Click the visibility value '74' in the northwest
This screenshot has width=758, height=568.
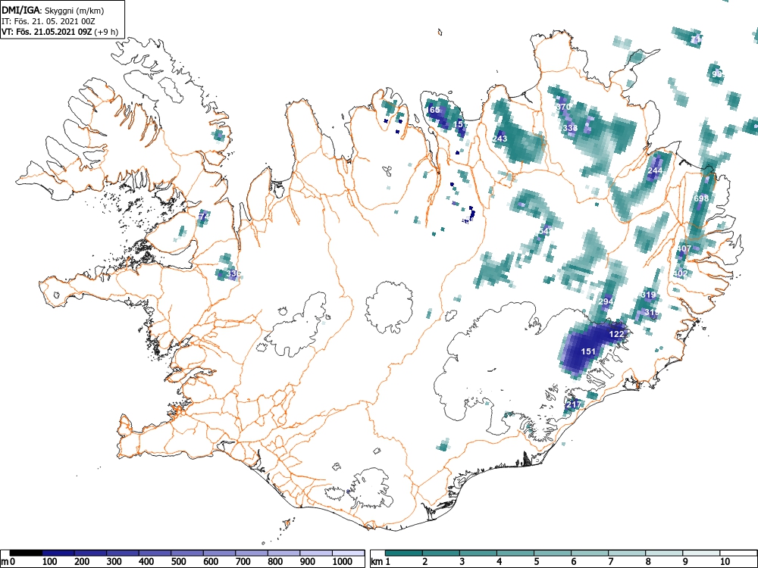tap(204, 217)
